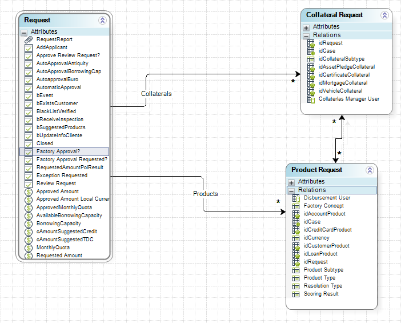Select the Request entity title
Image resolution: width=401 pixels, height=323 pixels.
37,20
